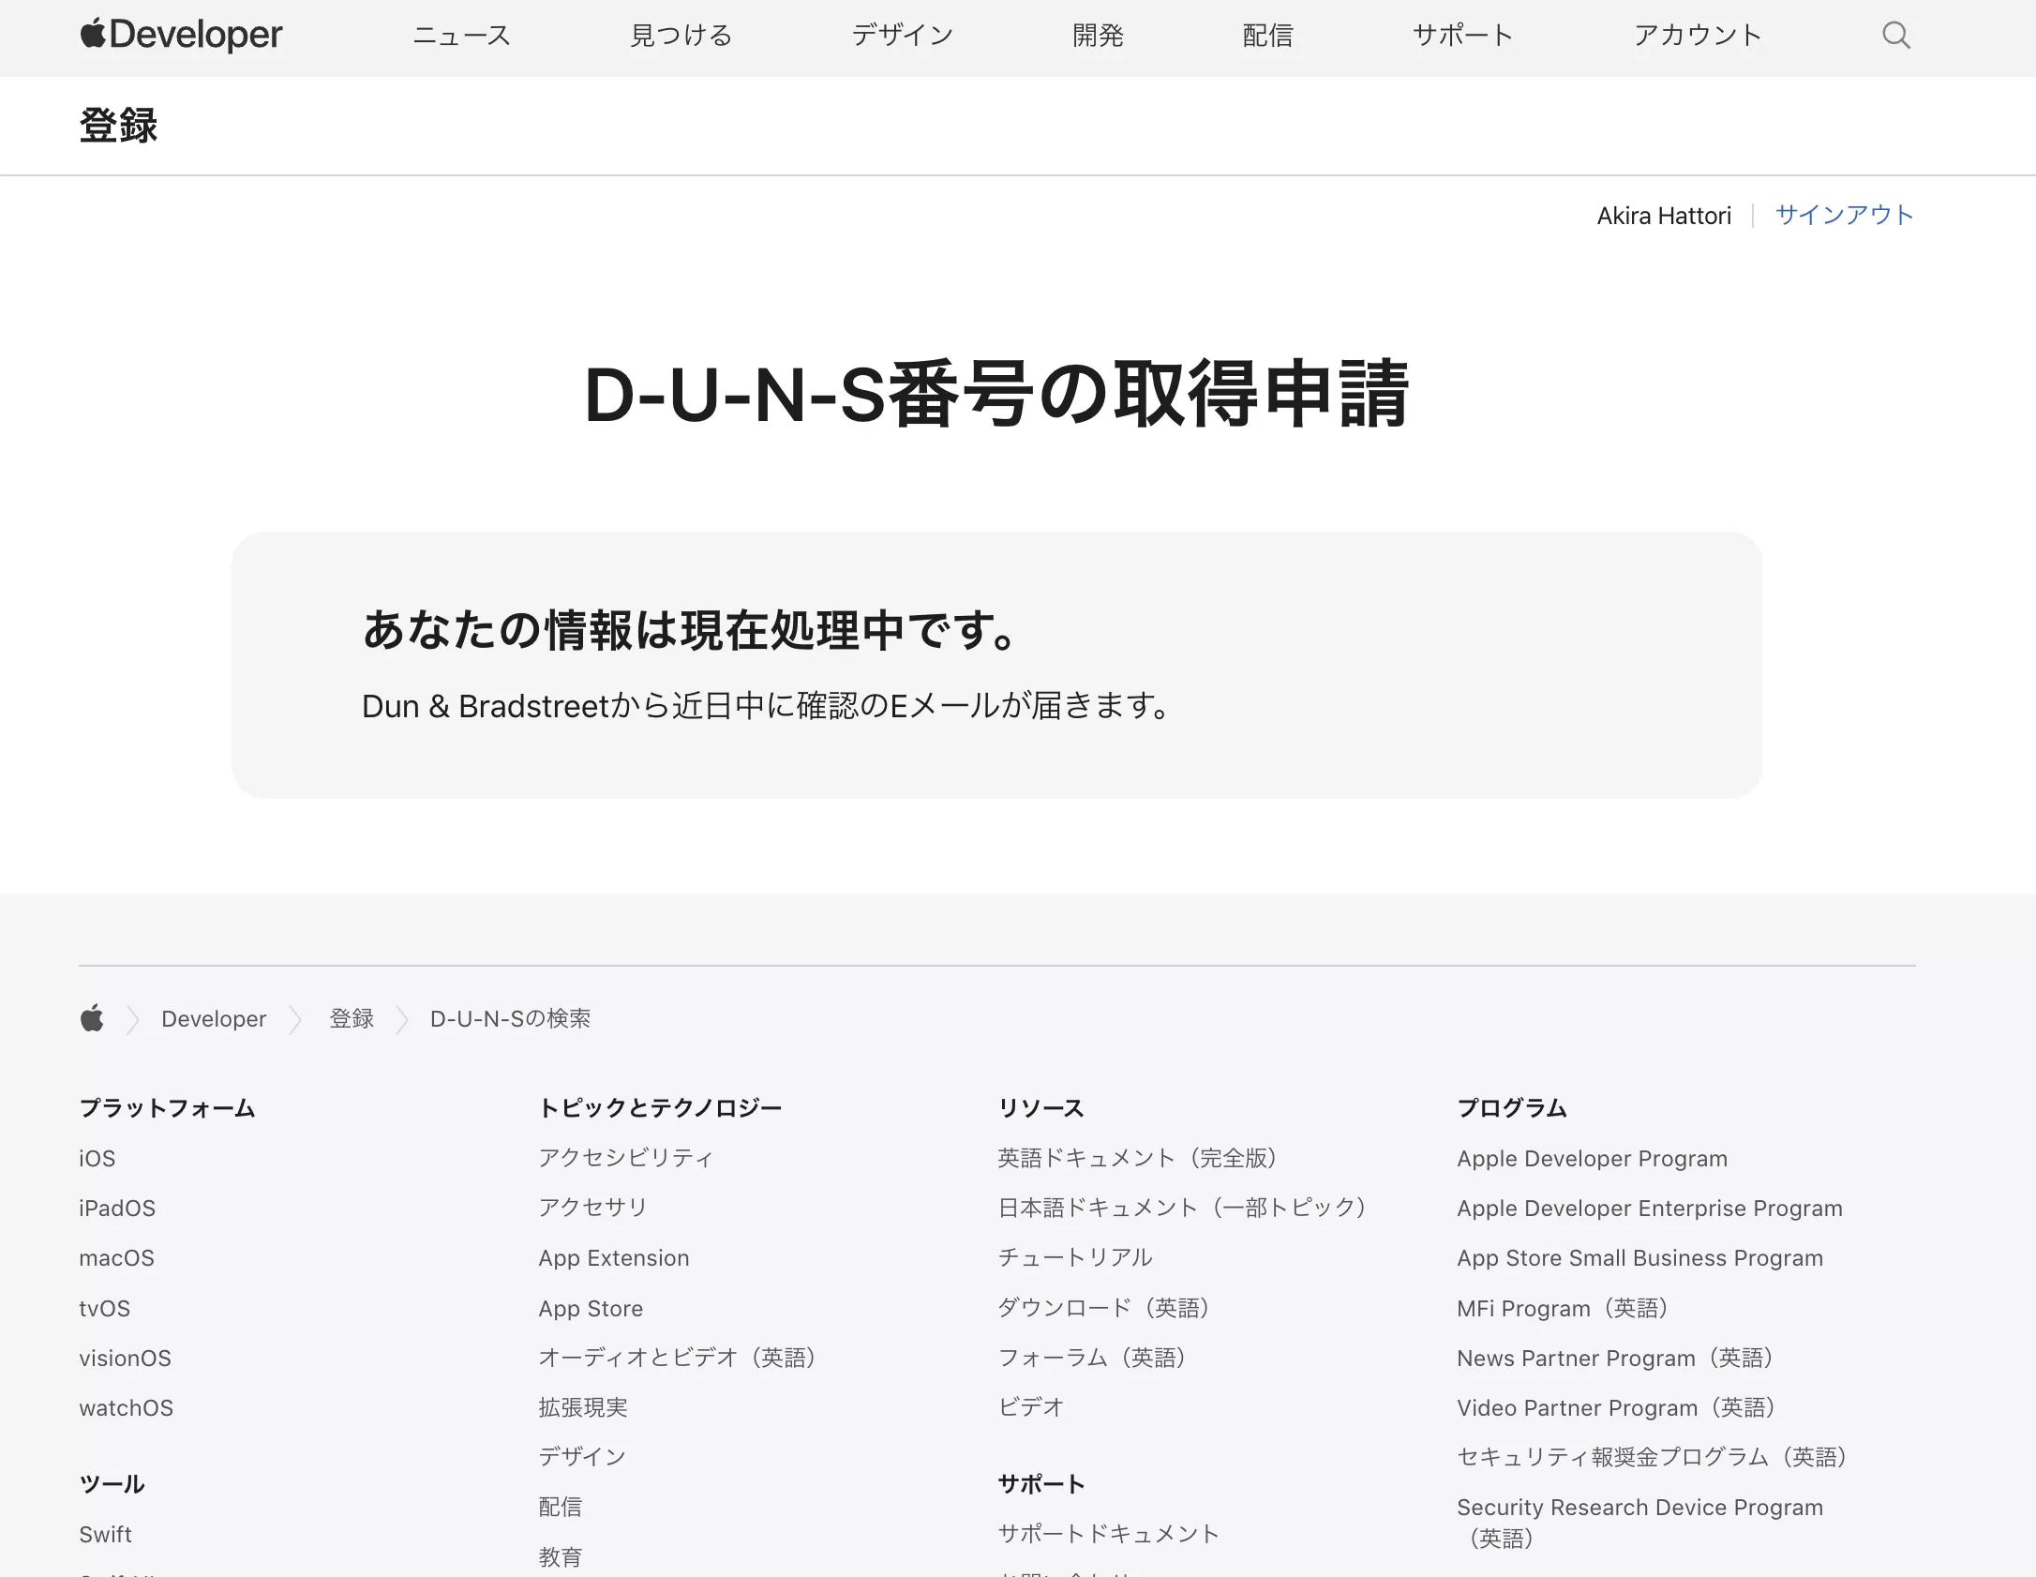The width and height of the screenshot is (2036, 1577).
Task: Select 配信 from the navigation bar
Action: [1267, 36]
